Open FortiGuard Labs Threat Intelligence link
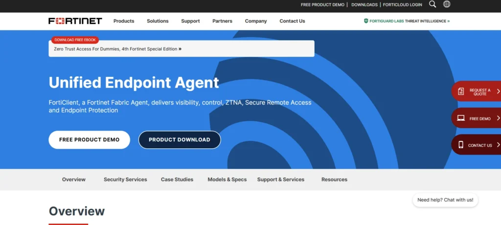The width and height of the screenshot is (501, 225). 407,21
